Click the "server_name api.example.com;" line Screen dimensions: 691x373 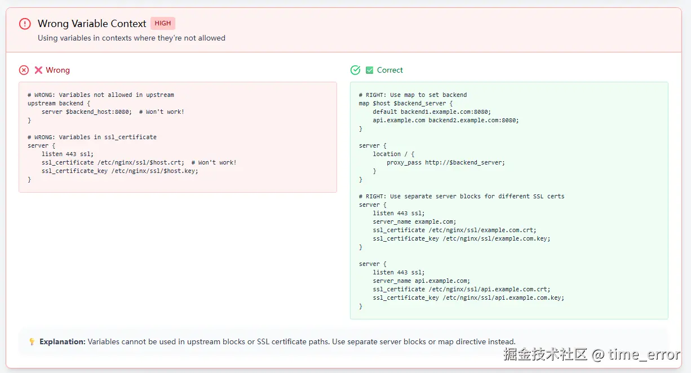click(421, 281)
